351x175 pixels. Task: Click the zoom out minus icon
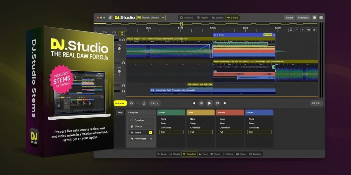tap(297, 30)
